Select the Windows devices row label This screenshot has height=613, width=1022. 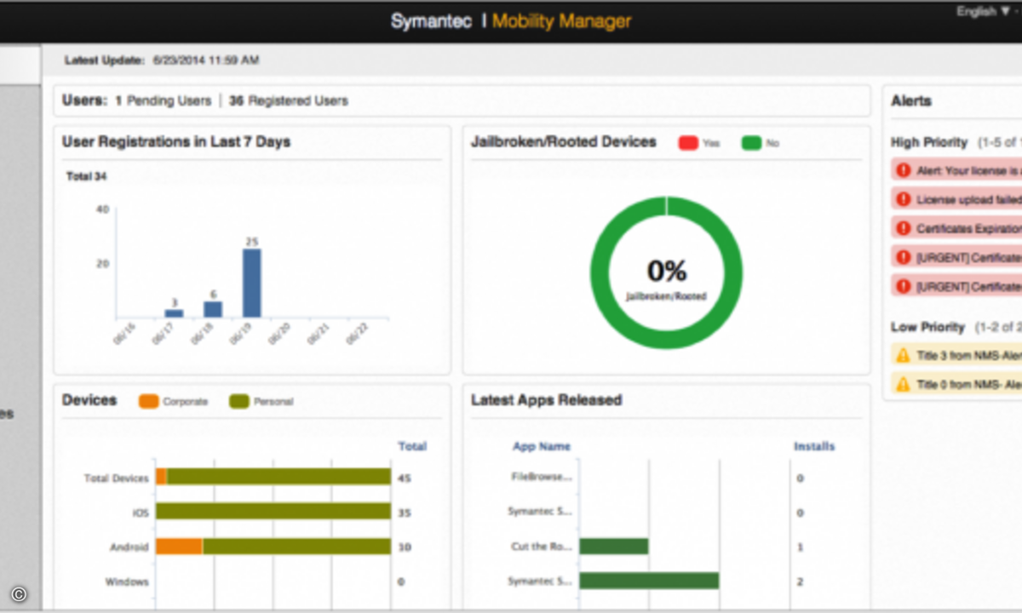coord(127,582)
